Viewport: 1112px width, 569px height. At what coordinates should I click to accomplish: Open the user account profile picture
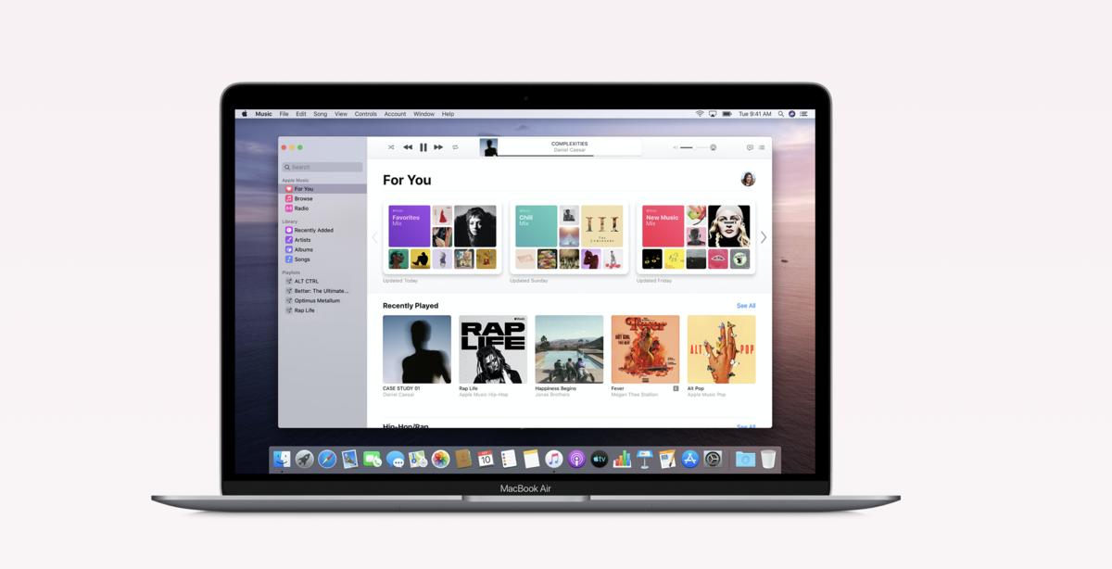click(x=748, y=180)
